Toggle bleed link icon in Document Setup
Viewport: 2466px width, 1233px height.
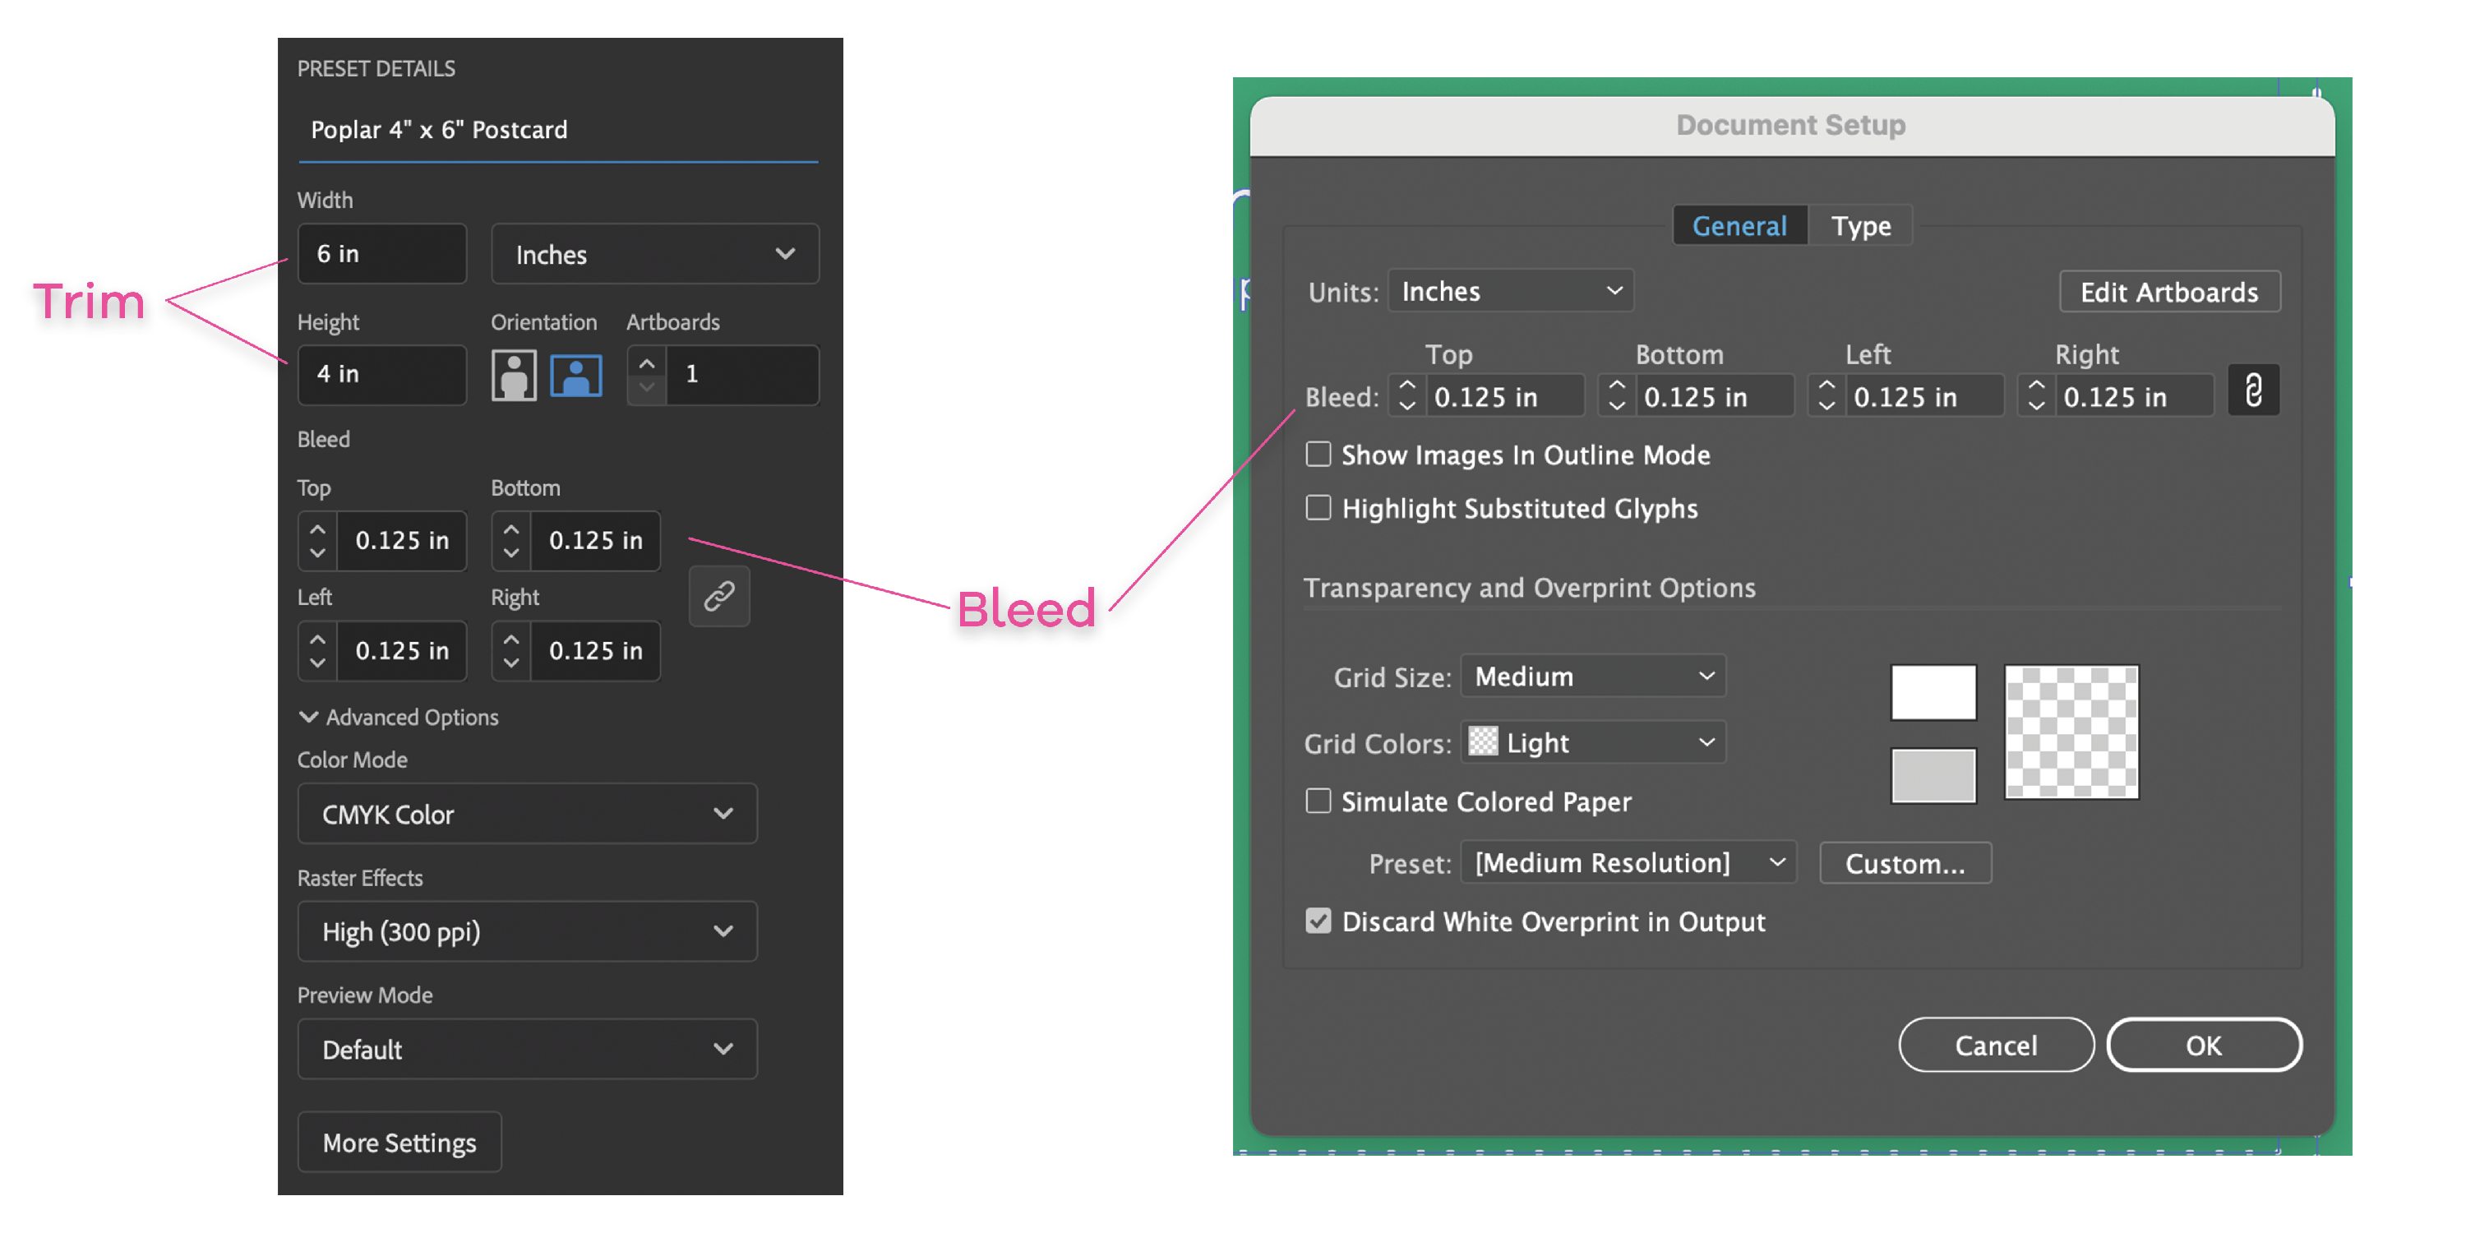point(2253,390)
